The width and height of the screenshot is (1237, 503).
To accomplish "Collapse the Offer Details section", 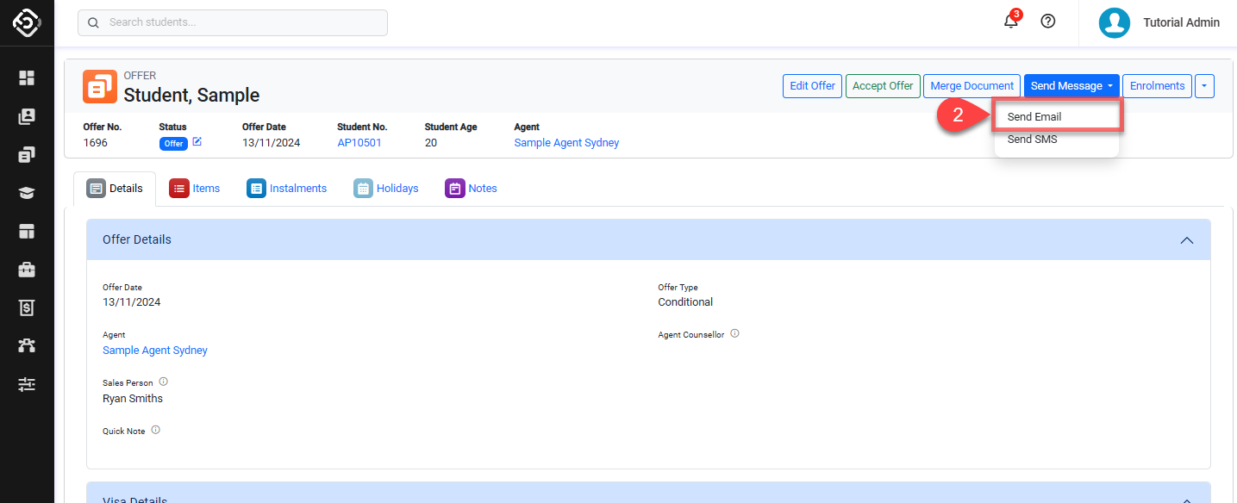I will (1186, 240).
